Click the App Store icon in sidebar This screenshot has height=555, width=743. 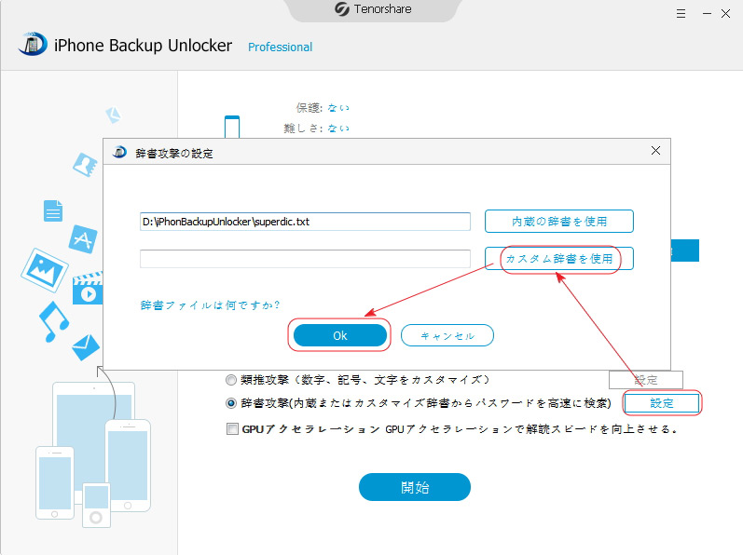[83, 239]
